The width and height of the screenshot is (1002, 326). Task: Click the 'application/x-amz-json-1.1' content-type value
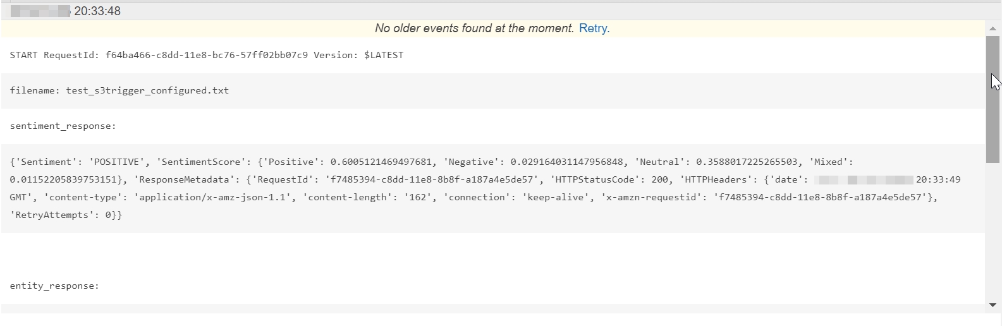(215, 197)
